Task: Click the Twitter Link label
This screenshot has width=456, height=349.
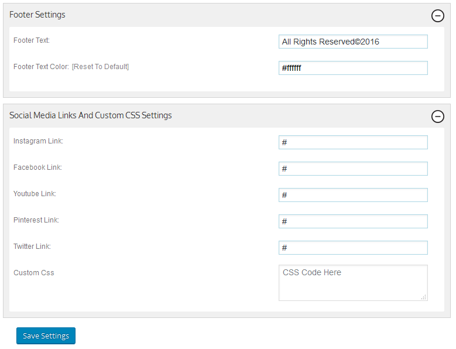Action: point(32,247)
